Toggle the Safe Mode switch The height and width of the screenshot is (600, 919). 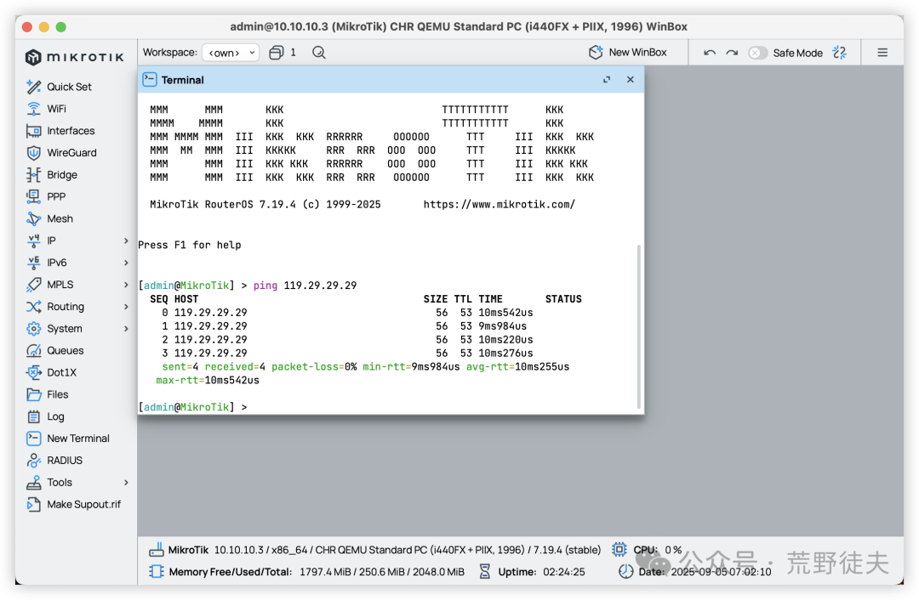pyautogui.click(x=757, y=53)
